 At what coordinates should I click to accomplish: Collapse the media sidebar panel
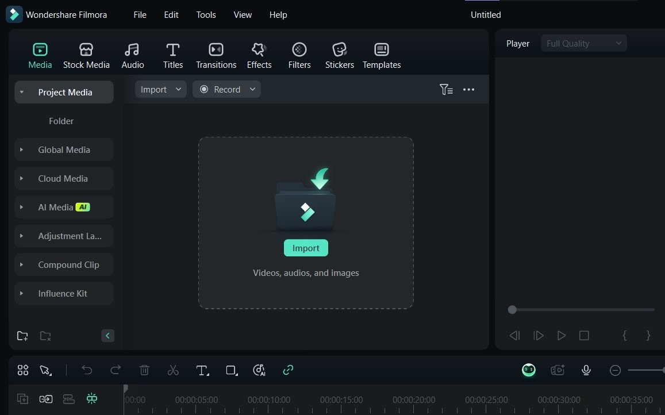pos(107,336)
